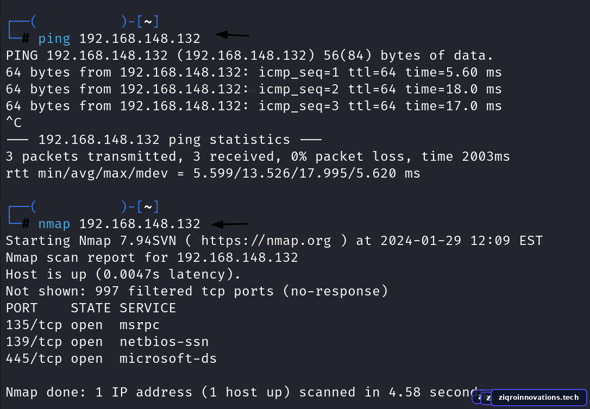Click the rtt min/avg/max/mdev statistics line
This screenshot has width=590, height=409.
tap(213, 173)
